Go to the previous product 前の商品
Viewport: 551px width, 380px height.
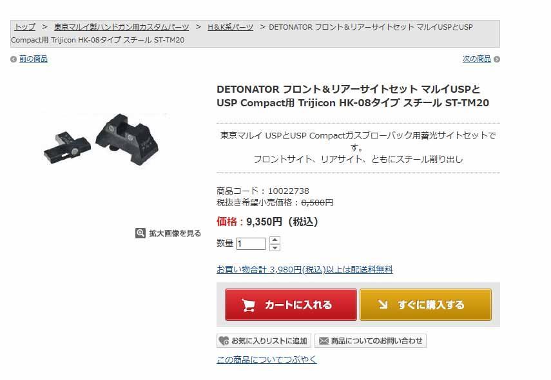click(34, 59)
